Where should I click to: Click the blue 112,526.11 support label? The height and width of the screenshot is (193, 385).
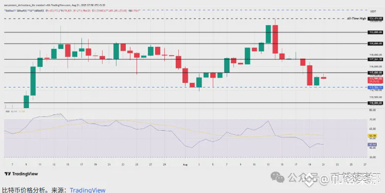[x=375, y=87]
